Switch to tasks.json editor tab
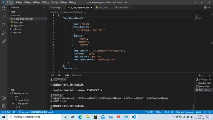 point(103,7)
